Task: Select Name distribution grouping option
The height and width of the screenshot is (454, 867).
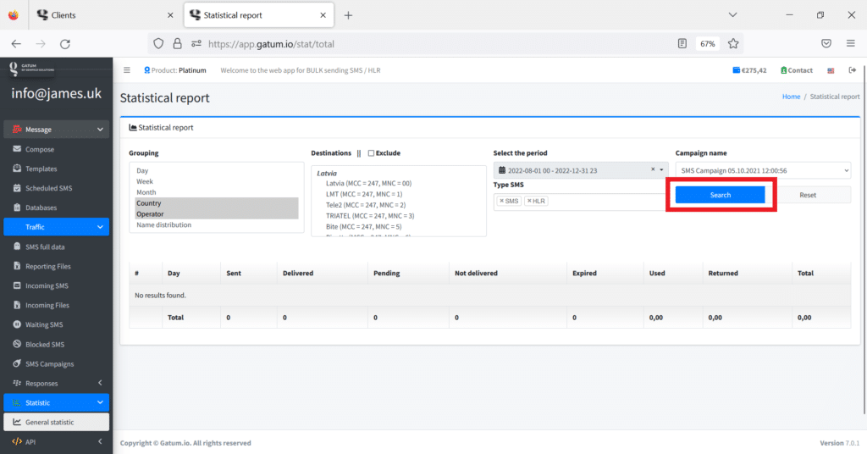Action: (x=216, y=225)
